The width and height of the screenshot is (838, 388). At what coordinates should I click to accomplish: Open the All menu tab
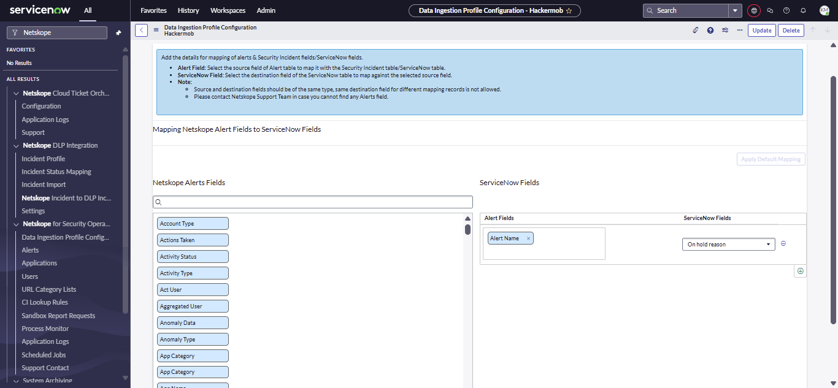click(88, 10)
